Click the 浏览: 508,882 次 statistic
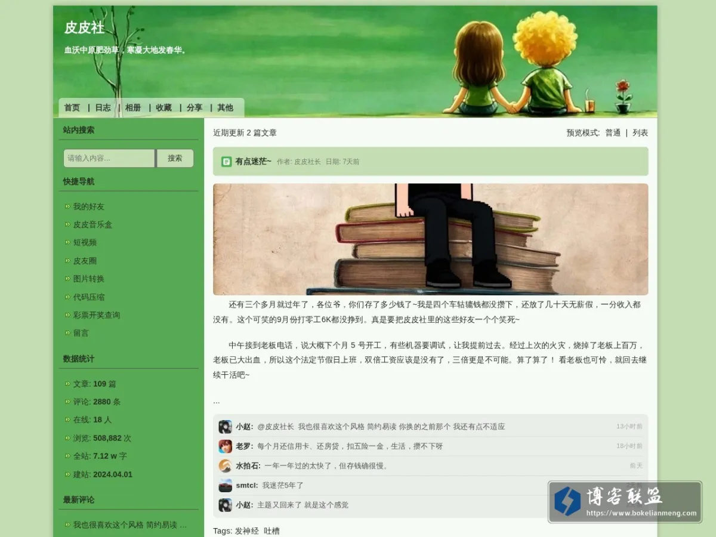 click(102, 438)
